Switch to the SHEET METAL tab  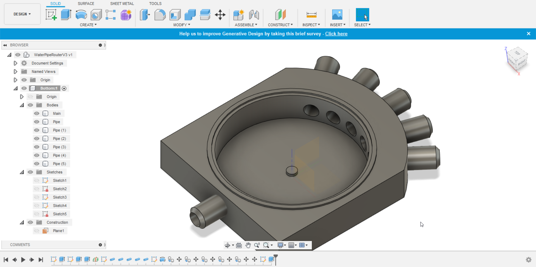pos(122,4)
